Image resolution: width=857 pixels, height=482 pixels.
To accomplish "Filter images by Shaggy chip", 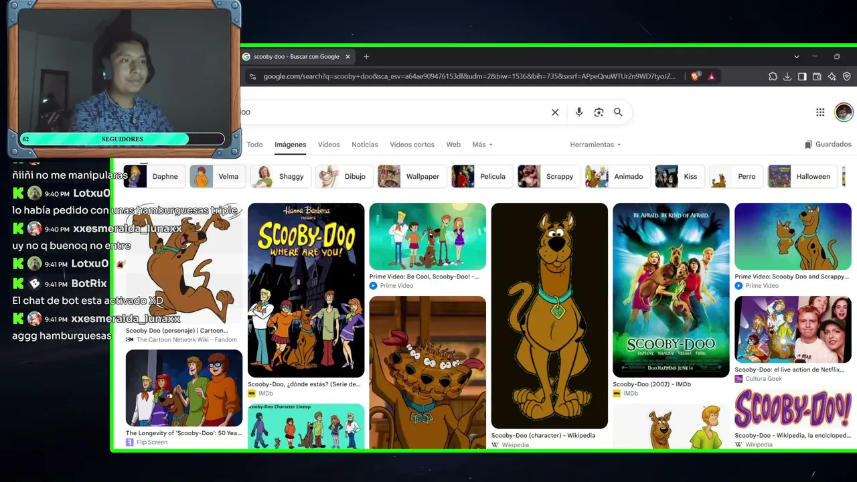I will pyautogui.click(x=281, y=177).
